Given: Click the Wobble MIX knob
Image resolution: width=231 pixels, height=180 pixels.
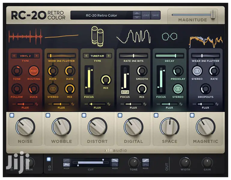Looking at the screenshot, I should pos(70,89).
